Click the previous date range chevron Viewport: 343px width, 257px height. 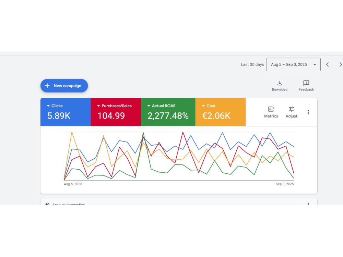(x=327, y=64)
